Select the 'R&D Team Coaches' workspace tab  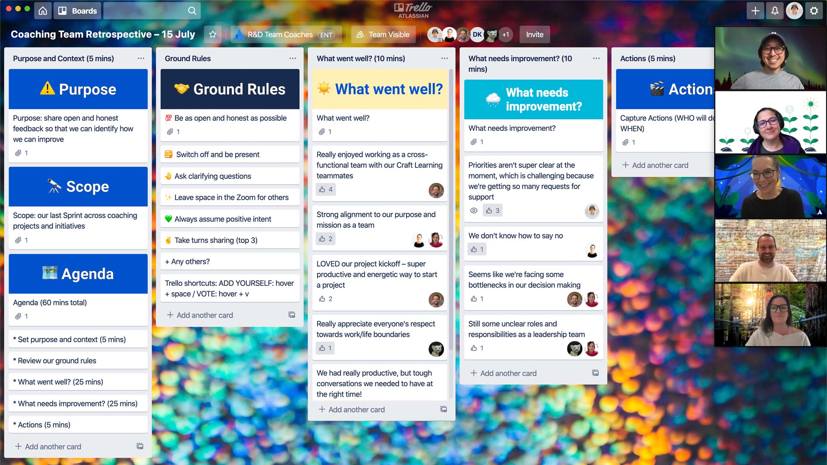pos(280,34)
